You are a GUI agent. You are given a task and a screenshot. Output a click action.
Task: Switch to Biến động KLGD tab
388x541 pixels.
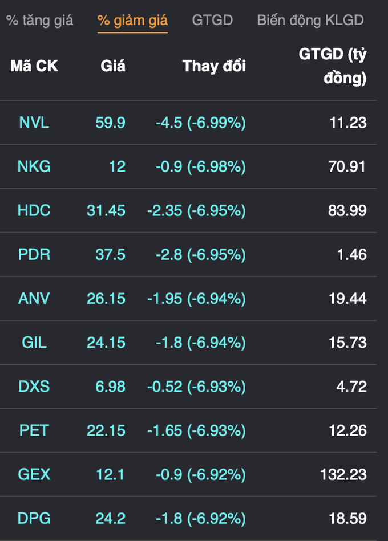(x=310, y=21)
